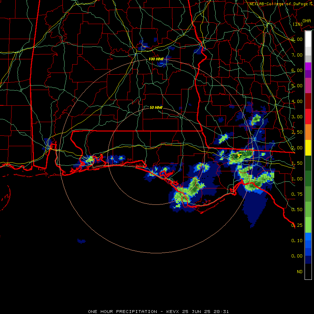
Task: Click the 7.00 legend value
Action: 297,55
